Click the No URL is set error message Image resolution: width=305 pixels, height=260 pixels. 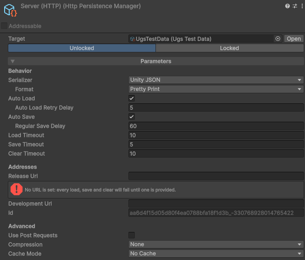tap(100, 190)
